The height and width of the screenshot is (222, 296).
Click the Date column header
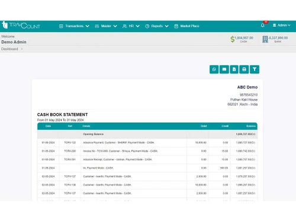[48, 126]
